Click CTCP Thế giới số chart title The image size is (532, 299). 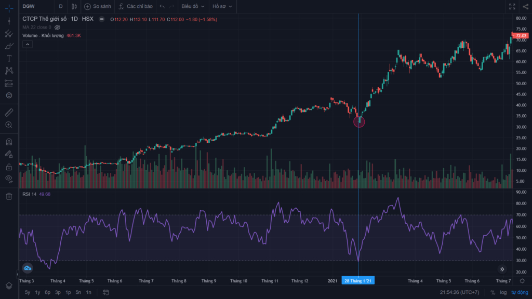(45, 19)
